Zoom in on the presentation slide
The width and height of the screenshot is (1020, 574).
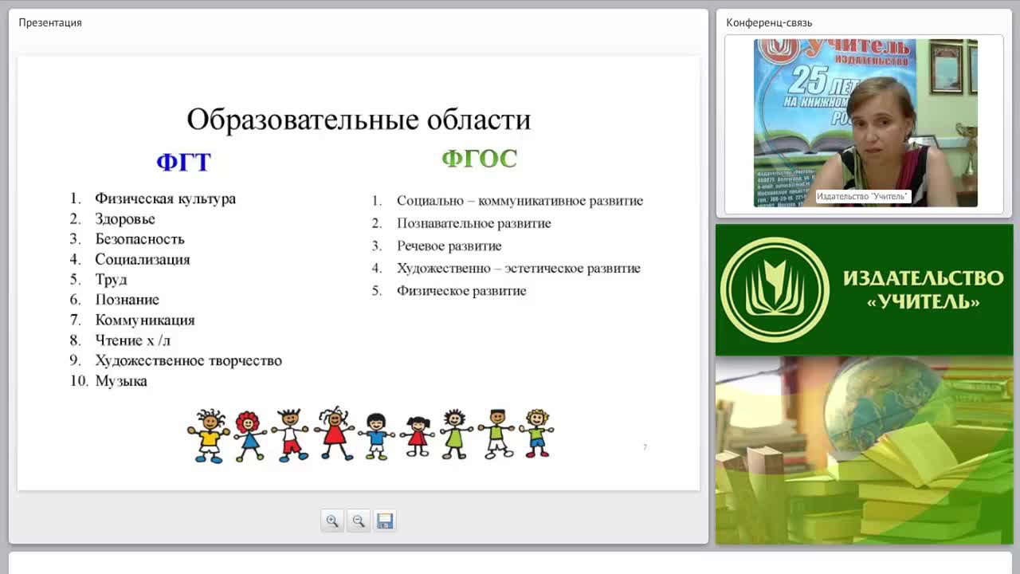[332, 521]
